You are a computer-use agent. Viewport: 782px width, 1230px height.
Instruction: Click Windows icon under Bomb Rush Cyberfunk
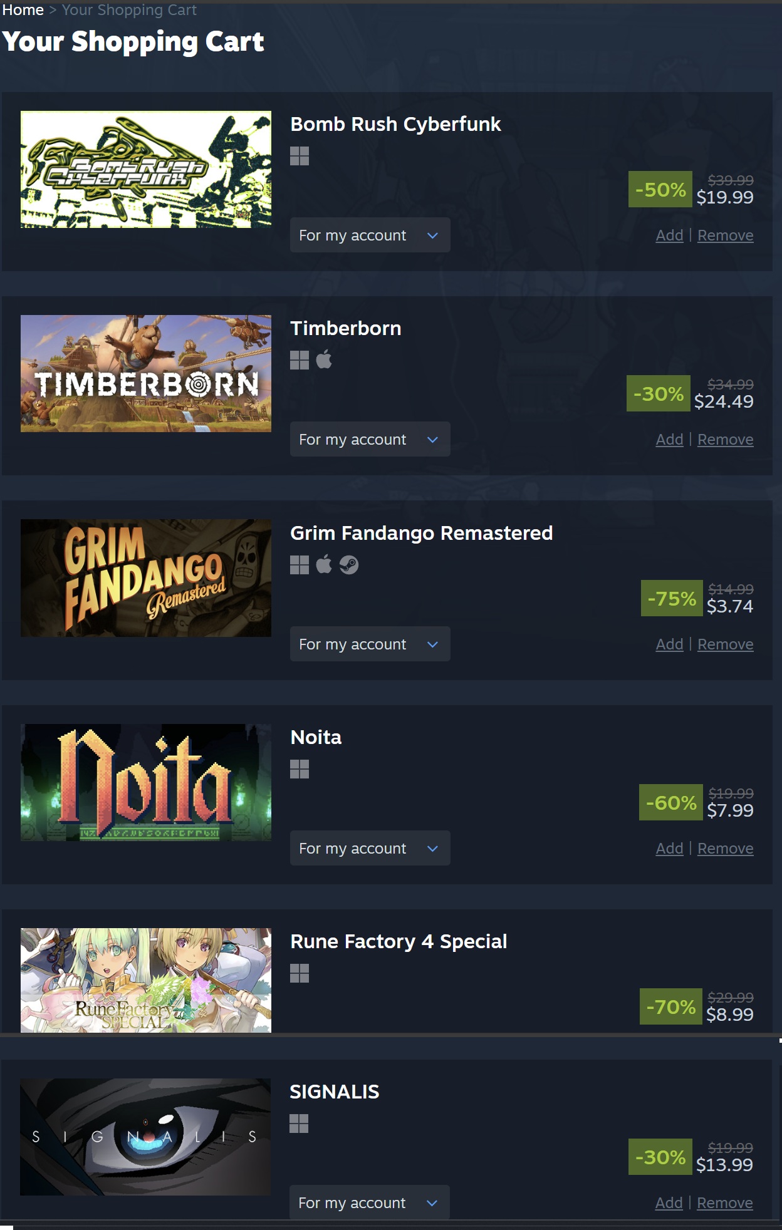(x=300, y=156)
